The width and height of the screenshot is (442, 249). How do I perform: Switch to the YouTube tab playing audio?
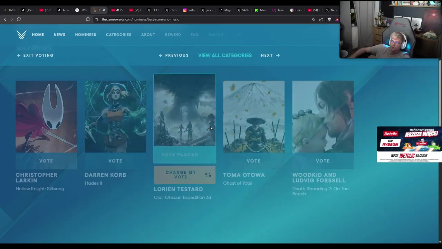tap(117, 10)
